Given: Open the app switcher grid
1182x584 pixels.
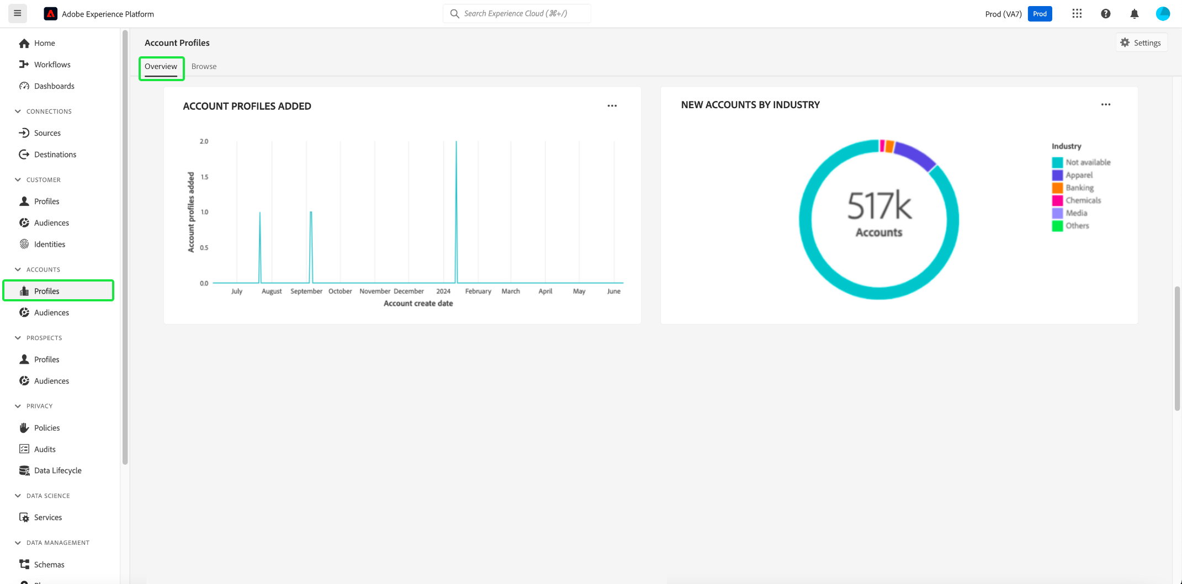Looking at the screenshot, I should tap(1077, 14).
